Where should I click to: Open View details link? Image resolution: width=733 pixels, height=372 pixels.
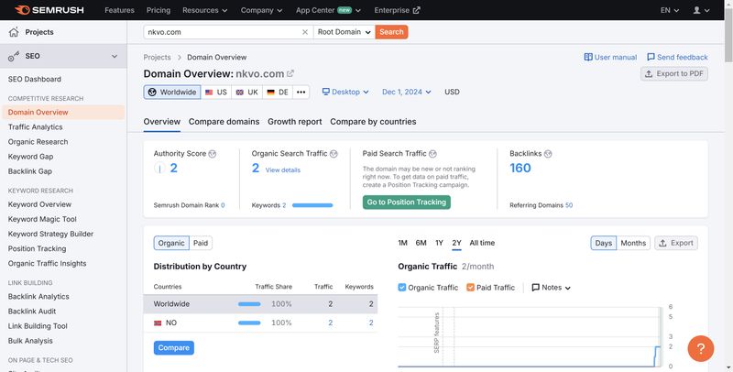coord(283,170)
